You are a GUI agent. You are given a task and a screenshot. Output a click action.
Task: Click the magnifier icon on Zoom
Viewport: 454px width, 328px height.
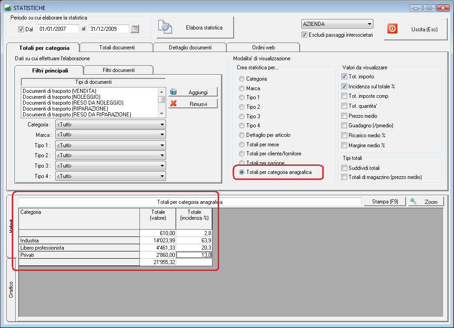(413, 201)
